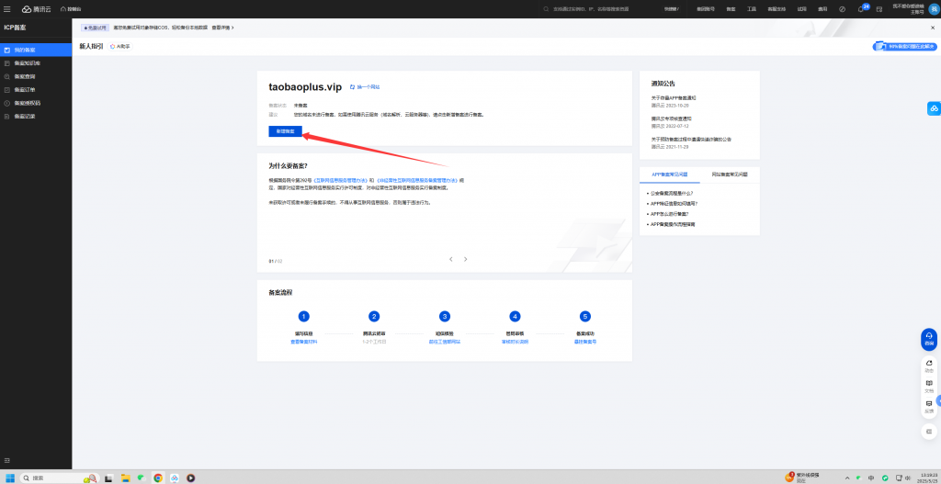Open the 前往工信部网站 link under step 3
Viewport: 941px width, 484px height.
pyautogui.click(x=445, y=342)
